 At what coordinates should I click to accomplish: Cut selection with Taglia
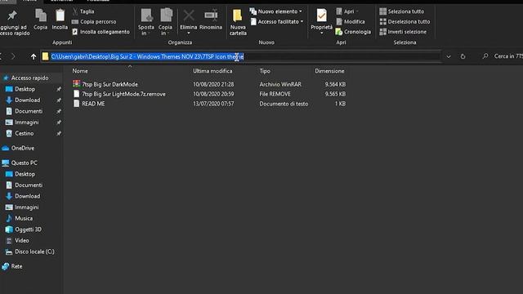(83, 11)
